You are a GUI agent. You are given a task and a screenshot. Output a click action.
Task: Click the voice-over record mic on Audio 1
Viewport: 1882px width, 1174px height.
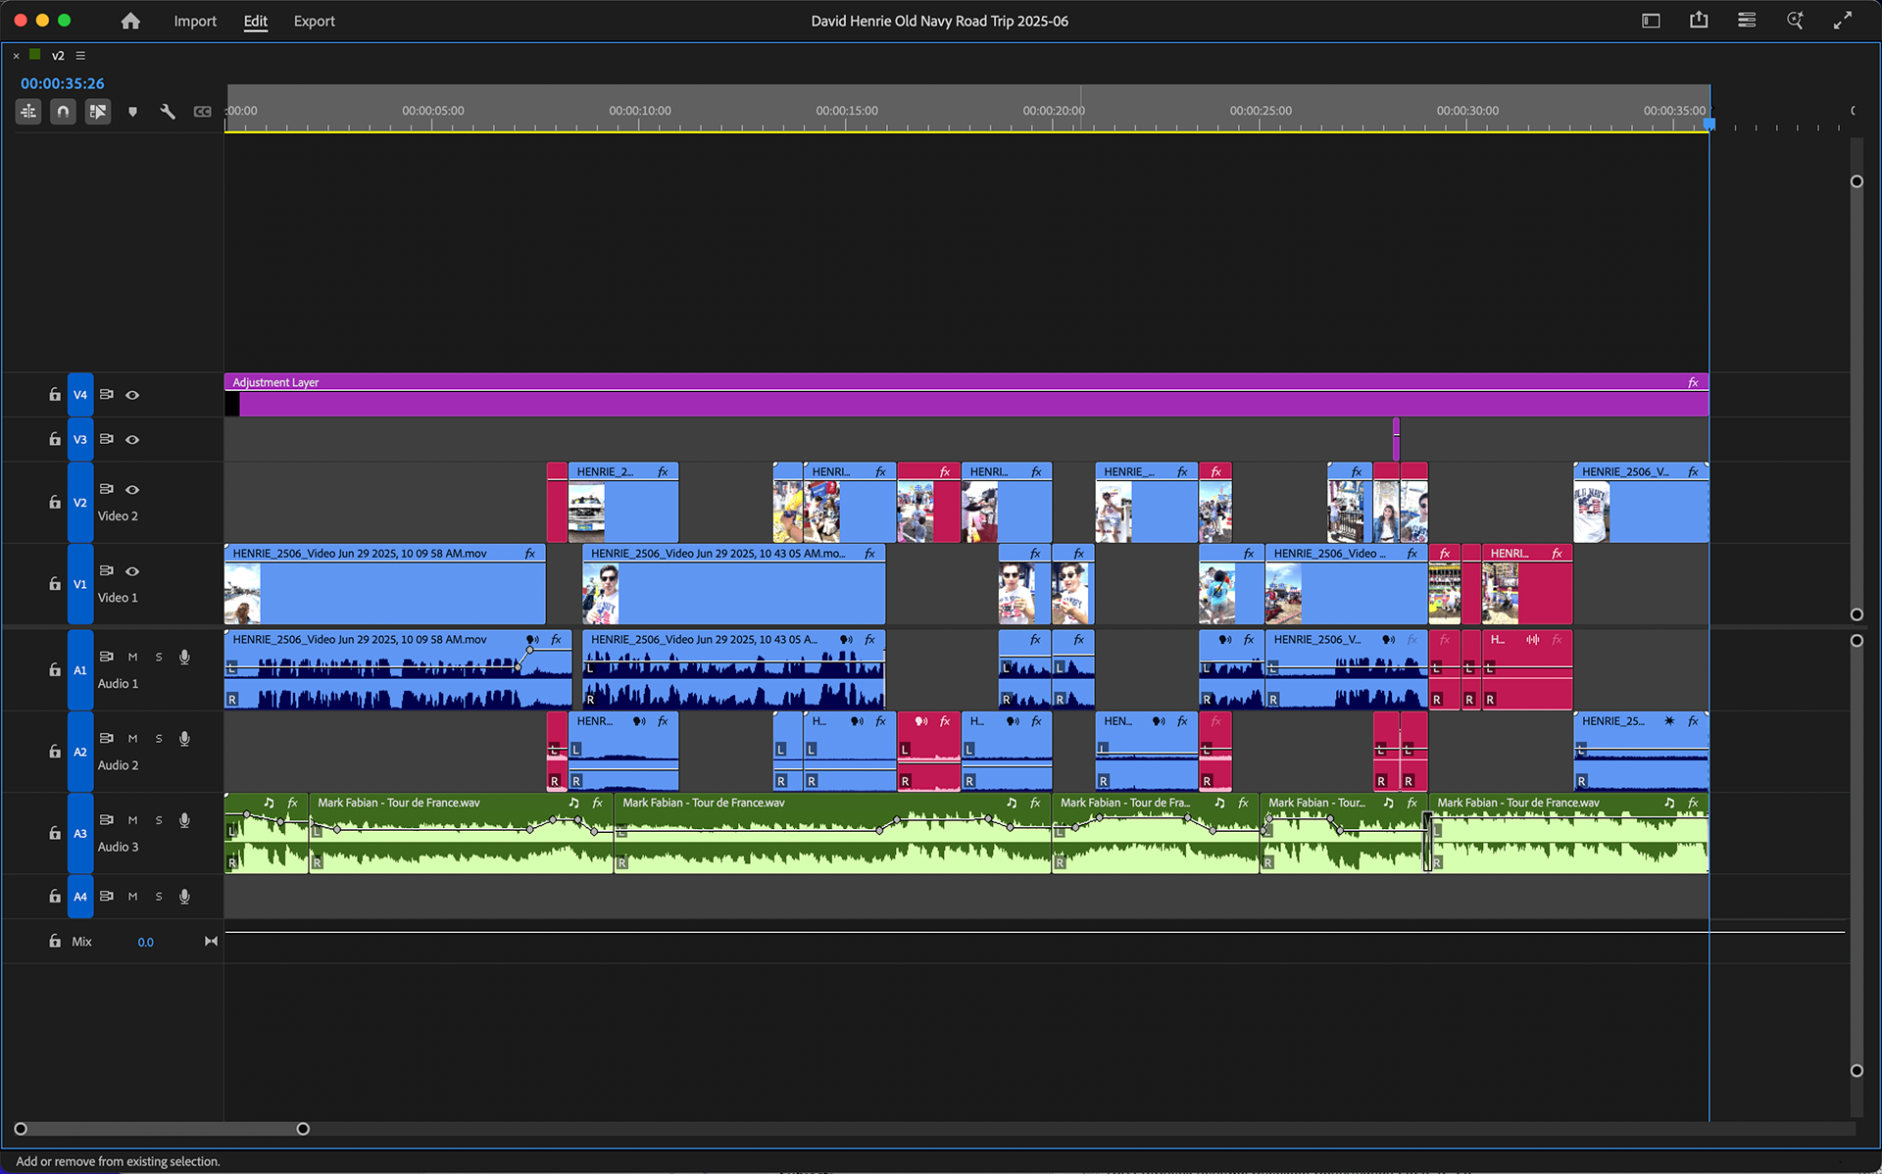184,657
